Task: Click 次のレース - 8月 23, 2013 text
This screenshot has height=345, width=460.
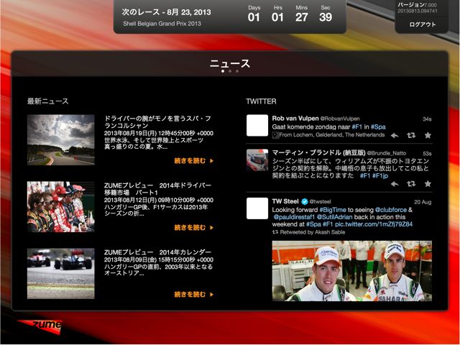Action: (x=166, y=12)
